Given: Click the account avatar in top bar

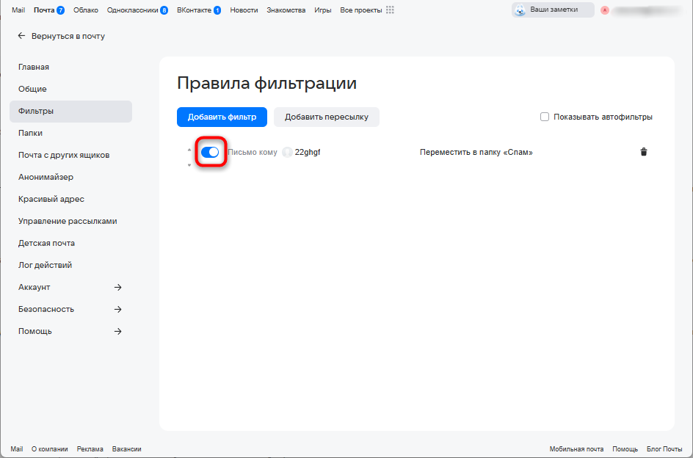Looking at the screenshot, I should tap(605, 10).
